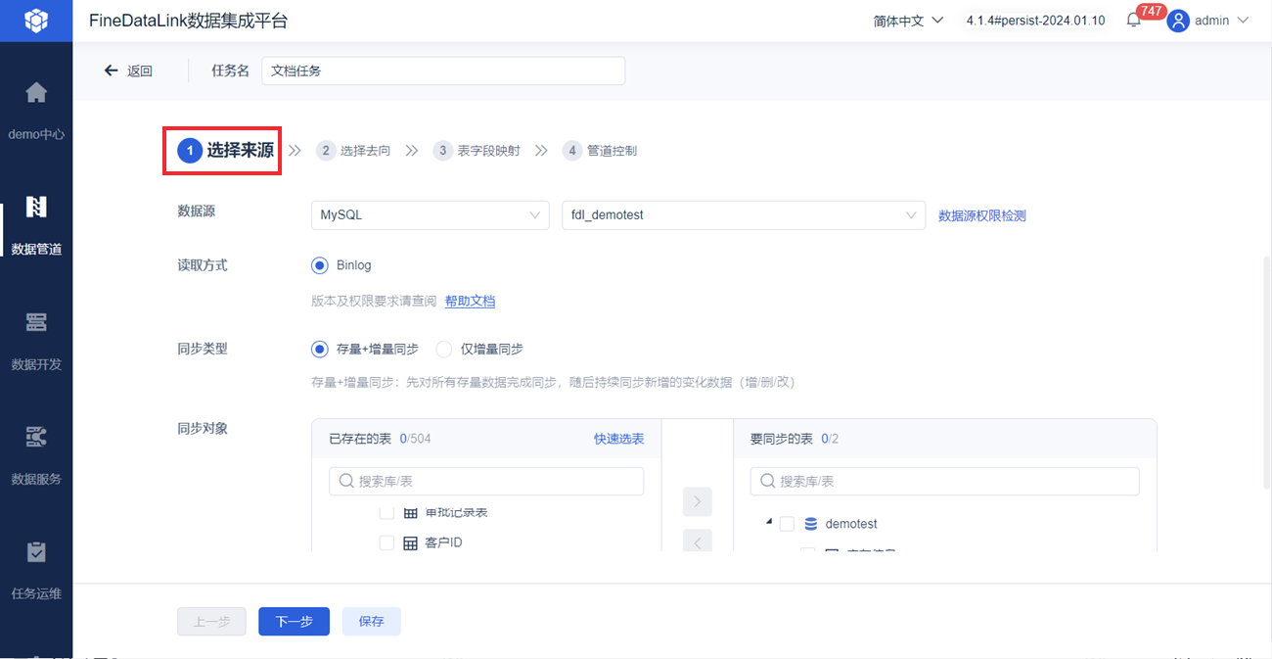Open the admin account dropdown

(1221, 21)
